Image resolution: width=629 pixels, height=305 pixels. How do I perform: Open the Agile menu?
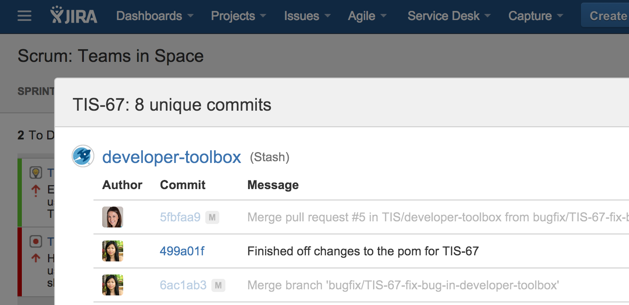(x=367, y=16)
